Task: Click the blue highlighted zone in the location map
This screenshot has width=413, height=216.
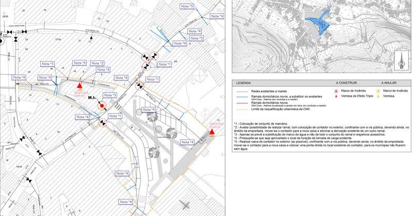Action: tap(320, 22)
